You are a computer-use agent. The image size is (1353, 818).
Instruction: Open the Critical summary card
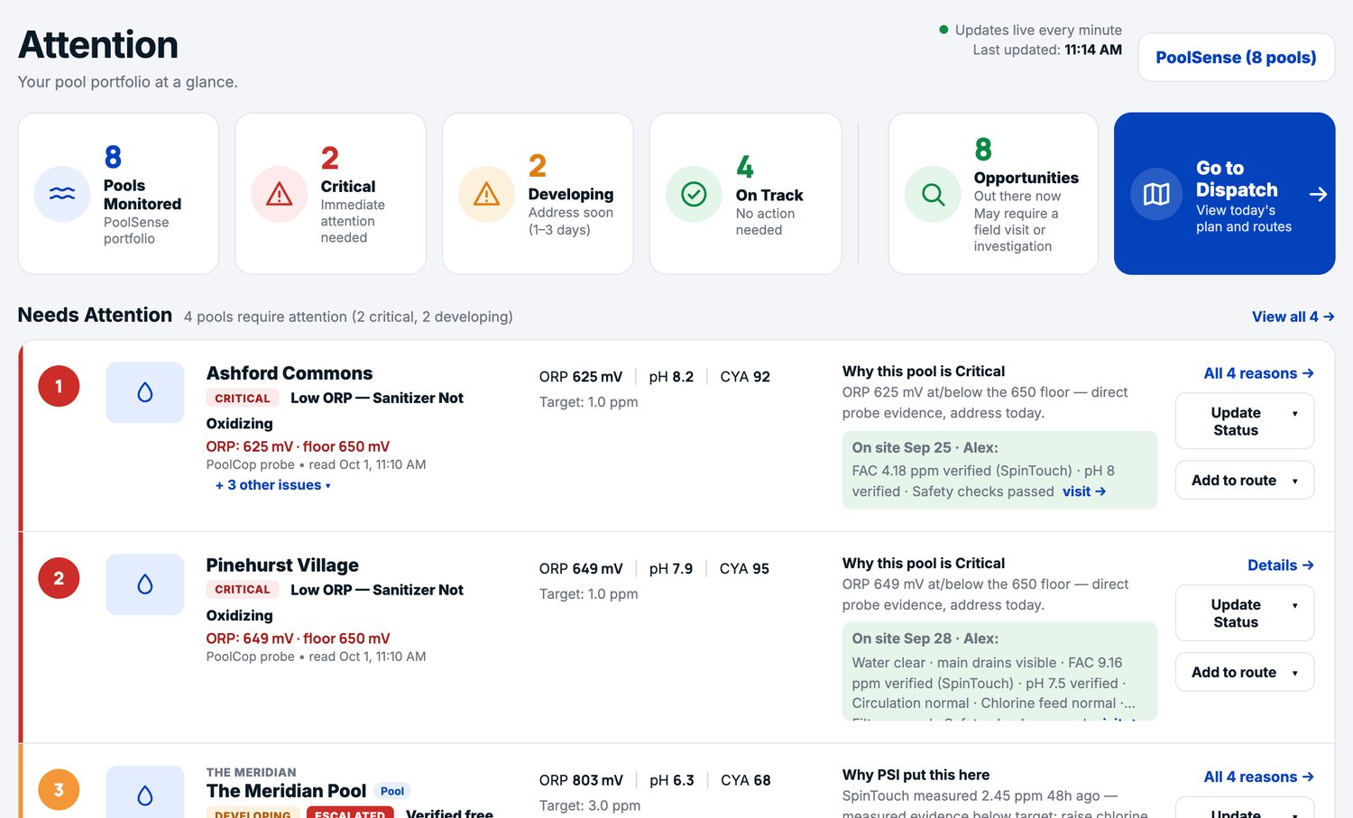pyautogui.click(x=330, y=193)
